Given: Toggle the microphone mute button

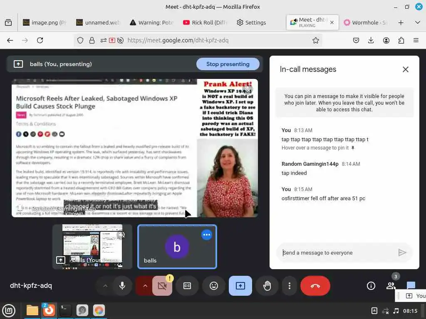Looking at the screenshot, I should point(122,286).
